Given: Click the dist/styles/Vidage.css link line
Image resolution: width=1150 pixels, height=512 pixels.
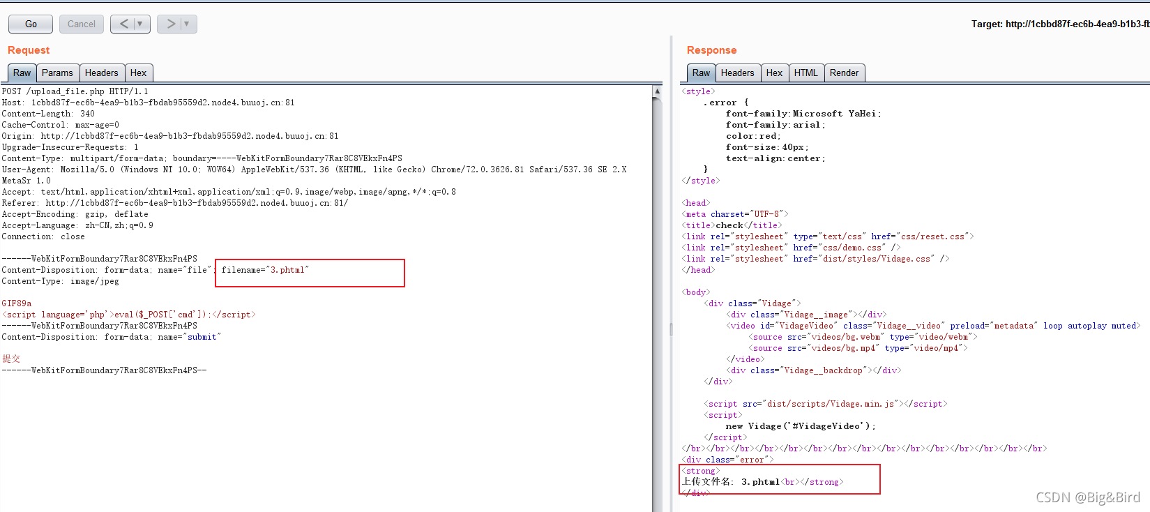Looking at the screenshot, I should tap(815, 259).
